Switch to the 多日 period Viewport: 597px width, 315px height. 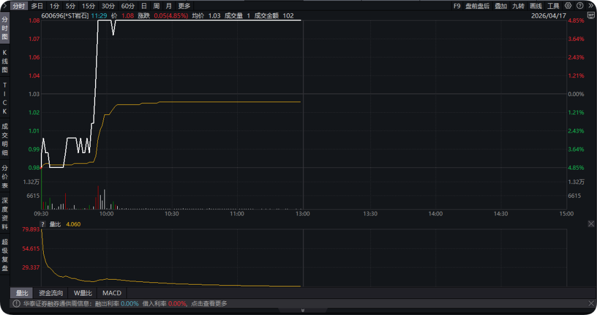(37, 6)
